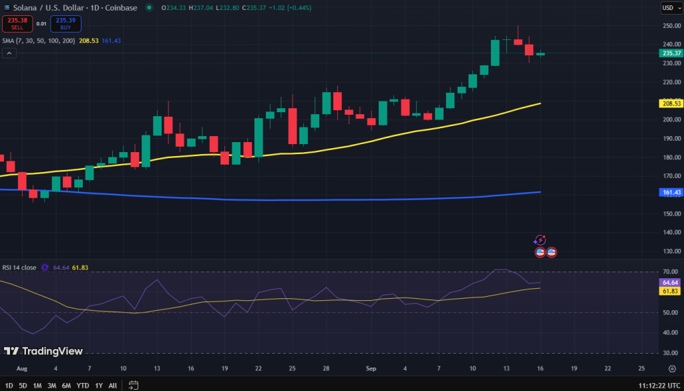684x391 pixels.
Task: Click the 0.01 spread value
Action: [41, 24]
